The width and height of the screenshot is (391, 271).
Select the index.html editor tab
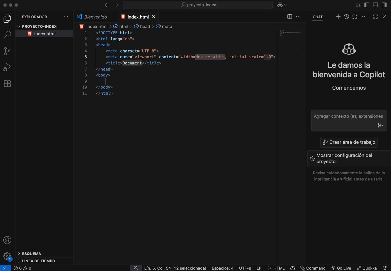(138, 17)
